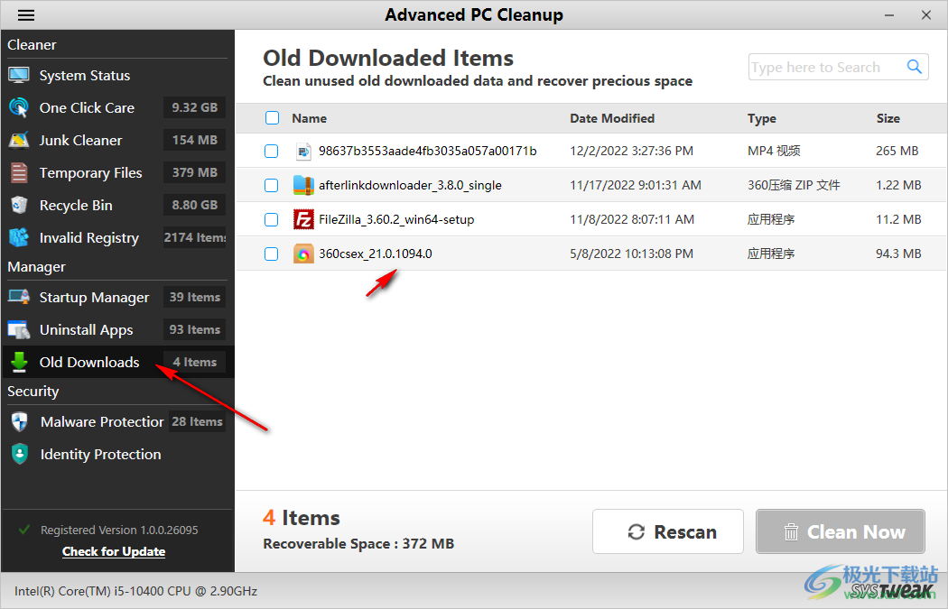Click the System Status monitor icon

point(19,76)
